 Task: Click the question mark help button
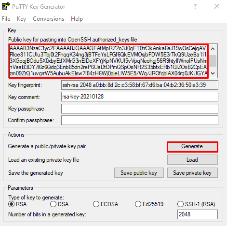195,6
